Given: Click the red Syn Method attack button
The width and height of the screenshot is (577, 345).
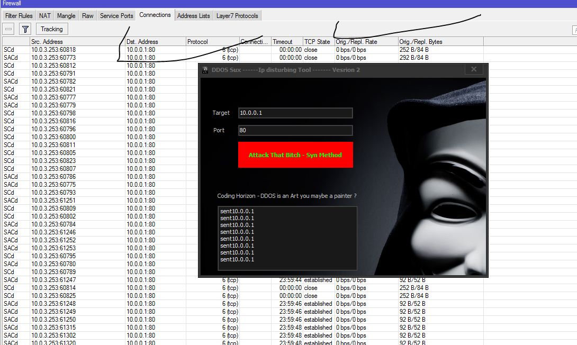Looking at the screenshot, I should 295,155.
